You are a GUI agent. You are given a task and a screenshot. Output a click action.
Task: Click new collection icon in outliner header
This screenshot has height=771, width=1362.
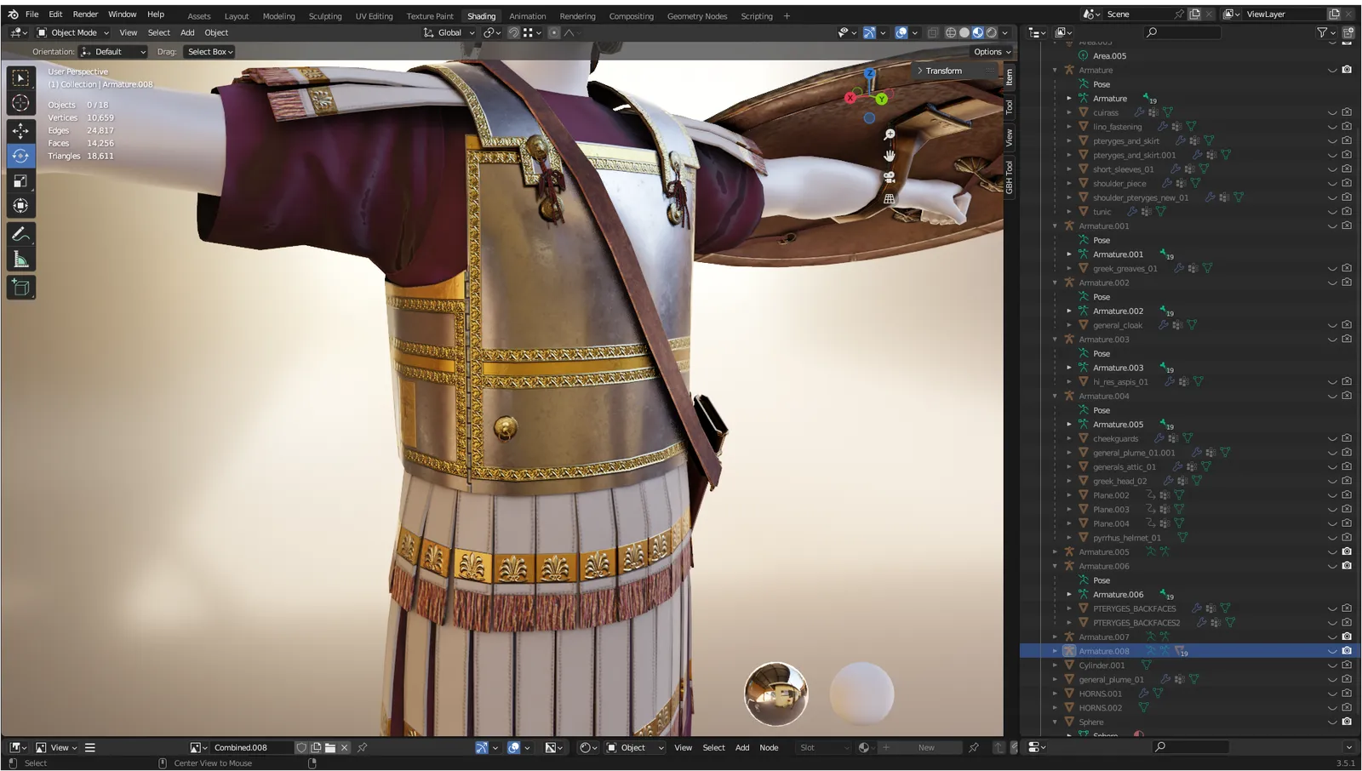coord(1348,32)
